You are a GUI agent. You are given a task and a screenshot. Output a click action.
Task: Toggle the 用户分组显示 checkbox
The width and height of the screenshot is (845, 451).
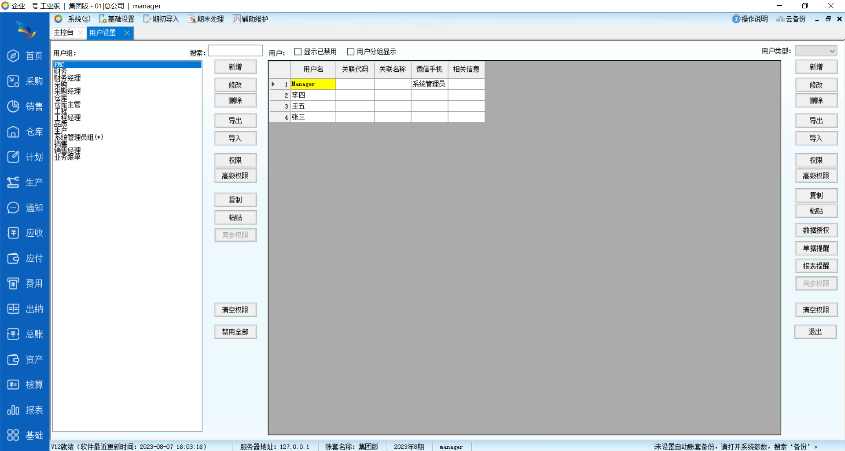(x=351, y=52)
